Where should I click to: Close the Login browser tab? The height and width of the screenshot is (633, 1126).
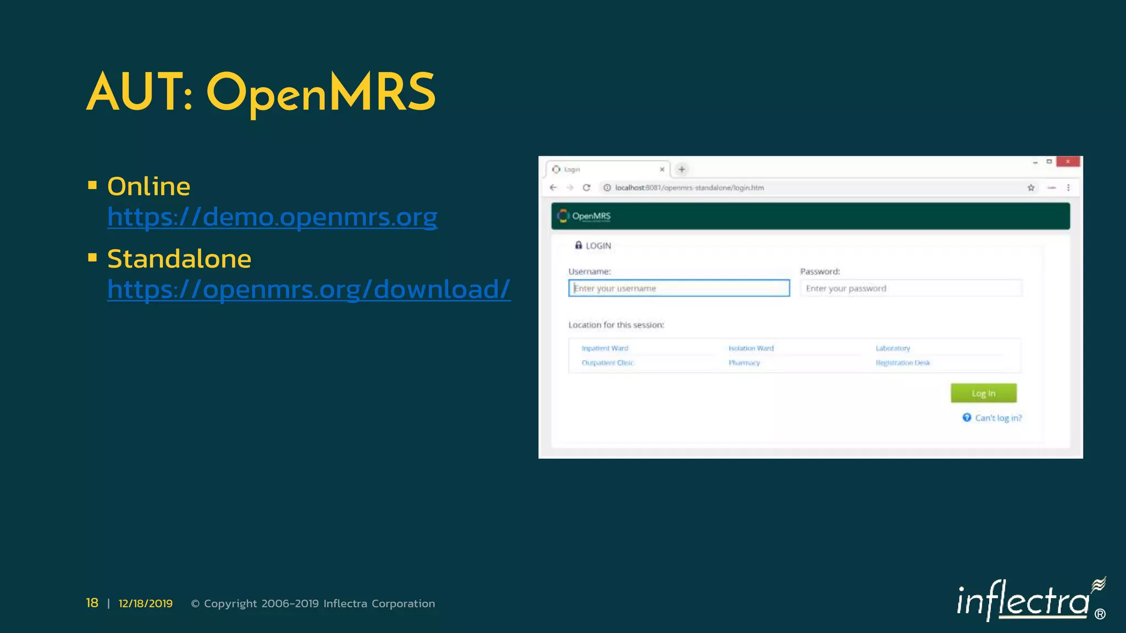coord(662,169)
